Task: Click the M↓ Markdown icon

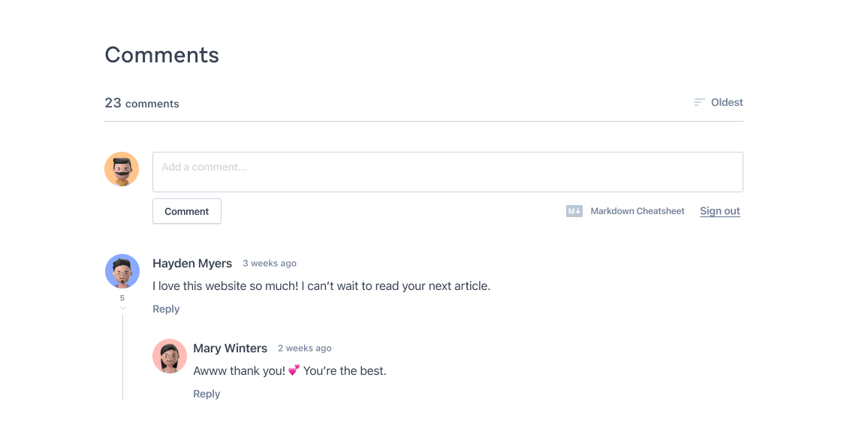Action: pos(574,211)
